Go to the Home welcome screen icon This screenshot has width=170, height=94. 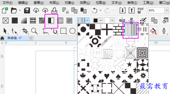pyautogui.click(x=2, y=38)
